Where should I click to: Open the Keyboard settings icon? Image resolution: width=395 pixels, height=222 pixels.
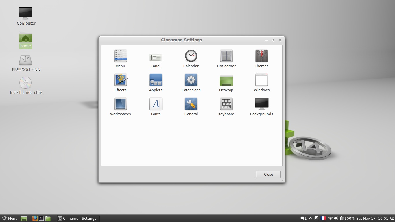point(226,104)
